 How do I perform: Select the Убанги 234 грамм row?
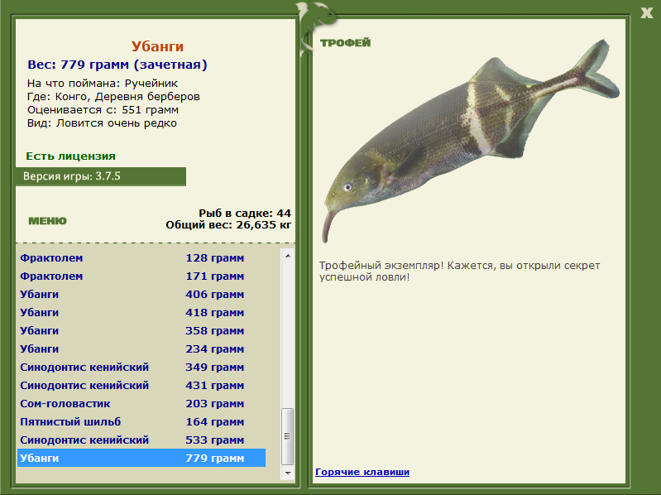point(141,348)
